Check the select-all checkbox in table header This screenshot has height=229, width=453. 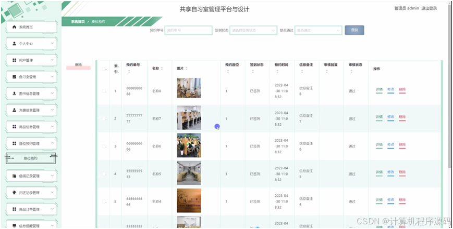click(104, 69)
